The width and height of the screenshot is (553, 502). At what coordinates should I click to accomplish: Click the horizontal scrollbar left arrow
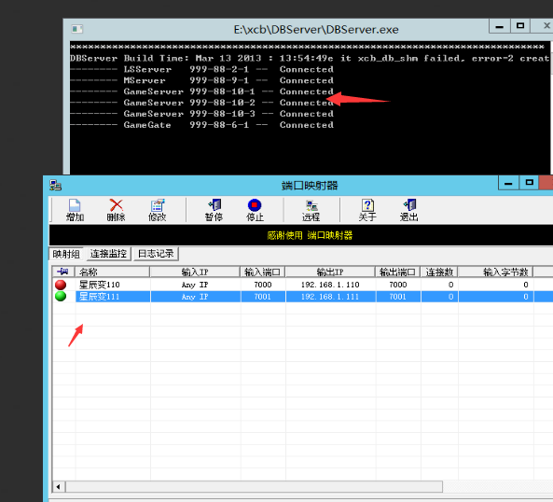tap(58, 487)
